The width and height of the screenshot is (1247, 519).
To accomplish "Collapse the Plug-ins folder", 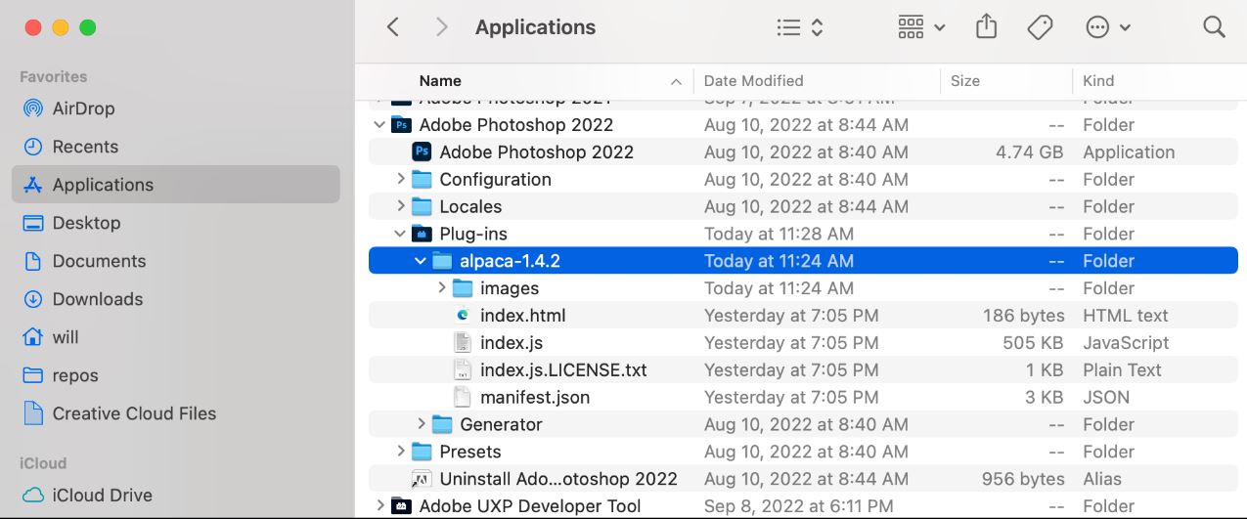I will click(x=400, y=234).
